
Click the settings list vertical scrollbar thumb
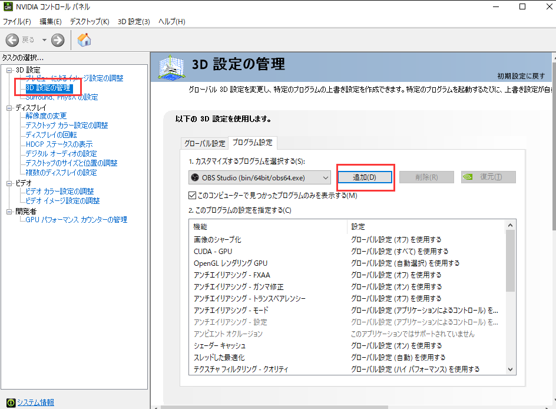pos(510,260)
